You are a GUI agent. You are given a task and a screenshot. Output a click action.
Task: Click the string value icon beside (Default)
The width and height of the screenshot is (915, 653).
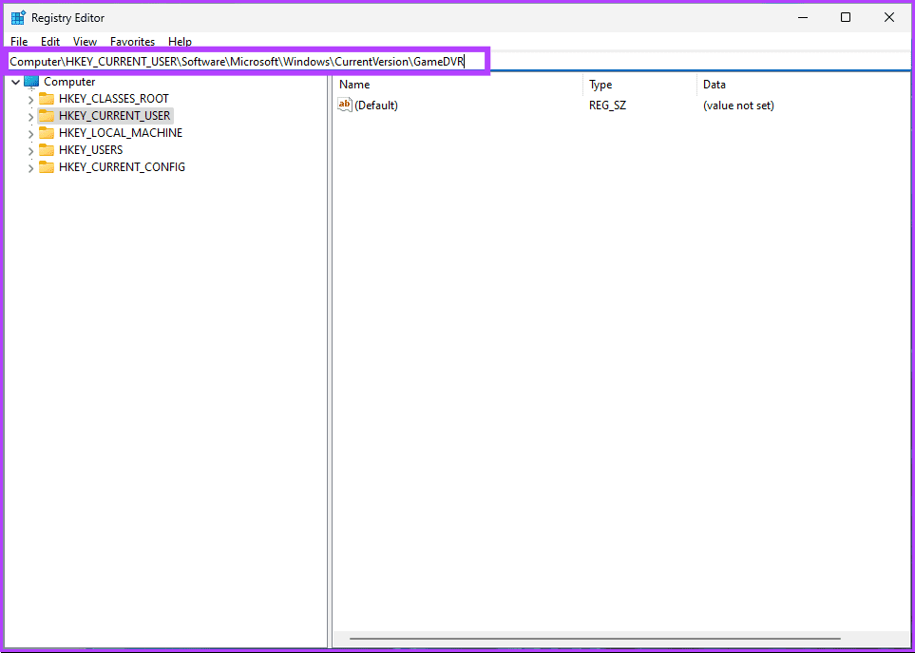tap(345, 106)
